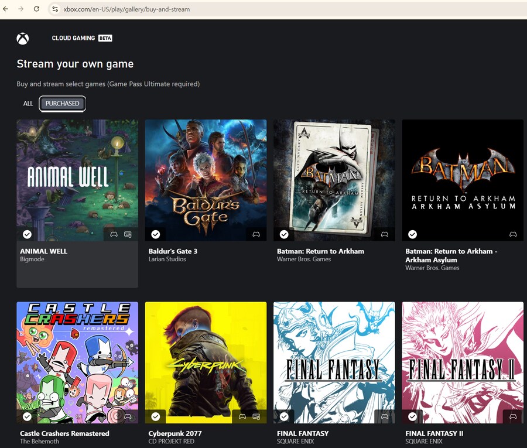Click the Bigmode publisher label
Image resolution: width=527 pixels, height=448 pixels.
(x=32, y=259)
